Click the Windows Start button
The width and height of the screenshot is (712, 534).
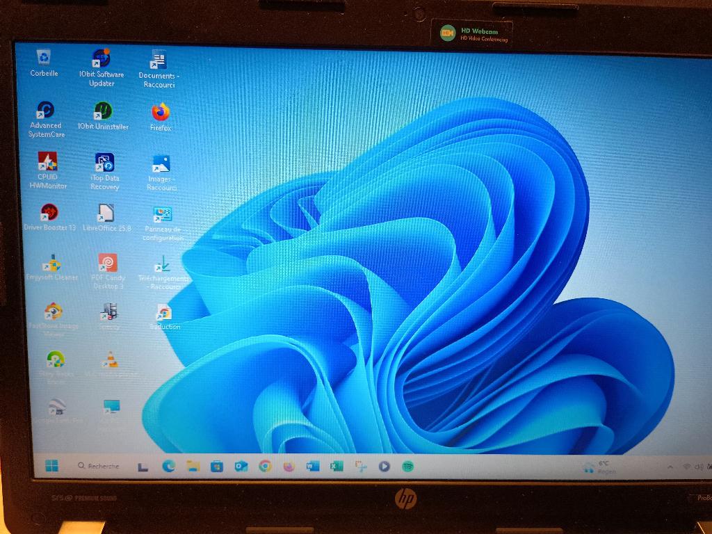pos(53,464)
